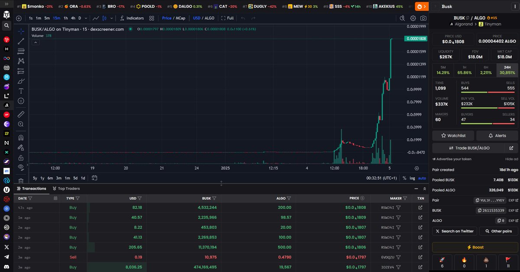This screenshot has width=520, height=272.
Task: Switch the chart to MCap view
Action: pos(180,18)
